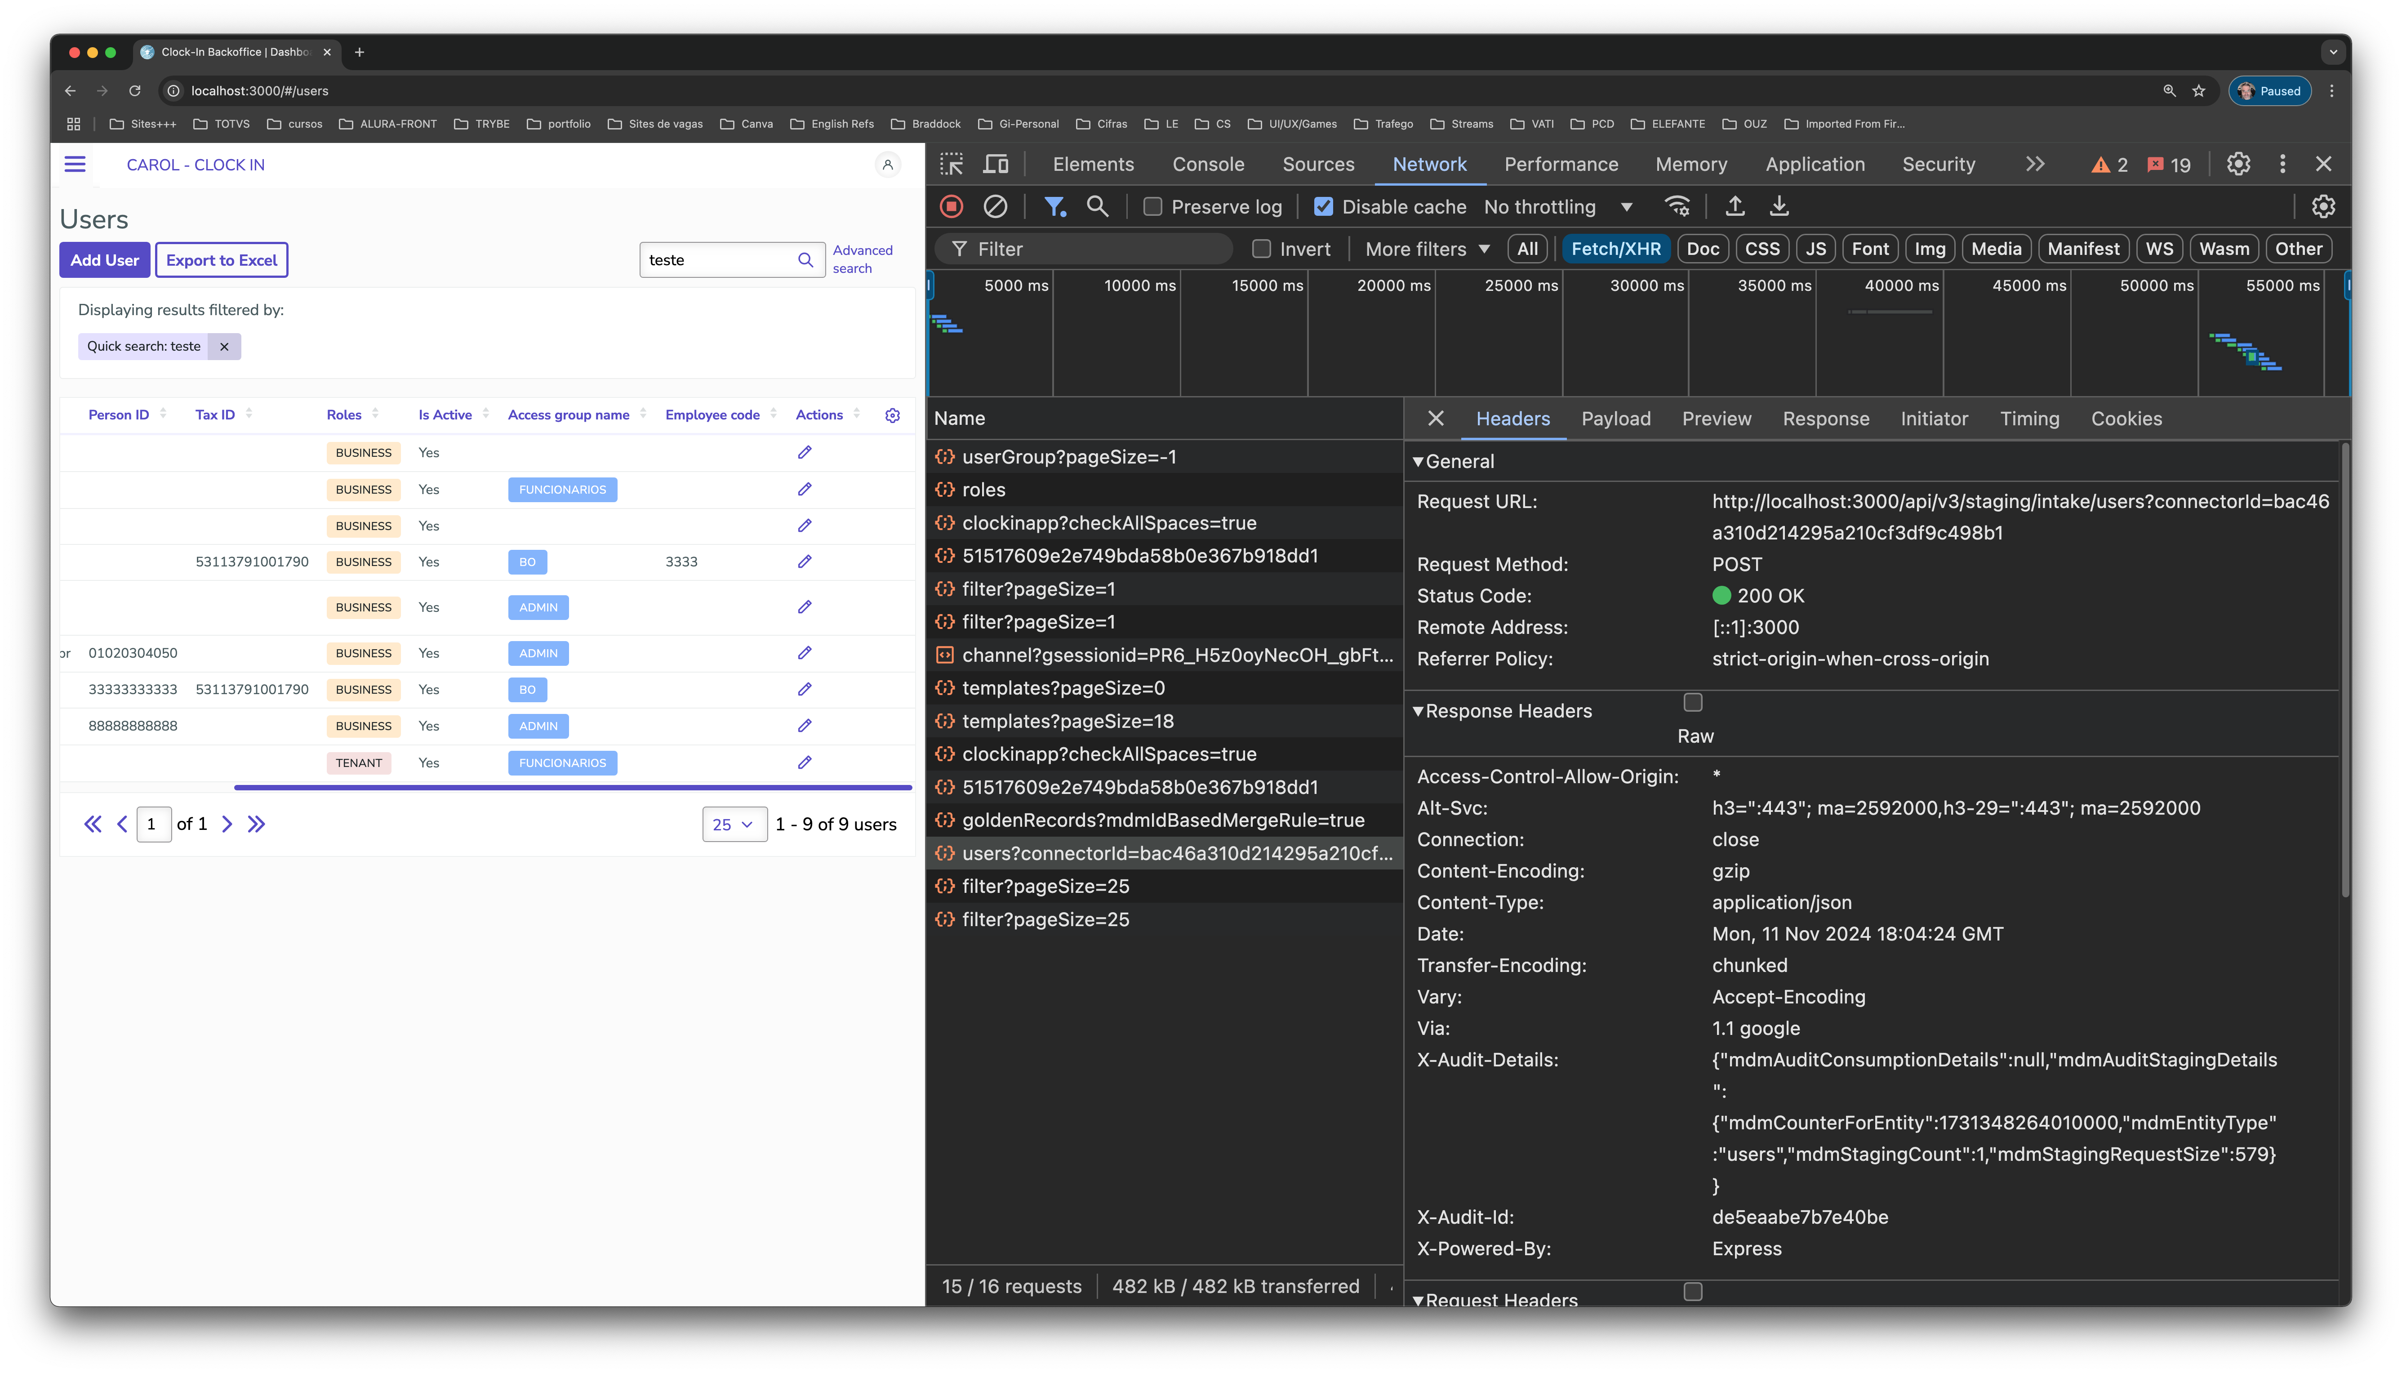The height and width of the screenshot is (1373, 2402).
Task: Open the 25 page size dropdown
Action: pos(734,824)
